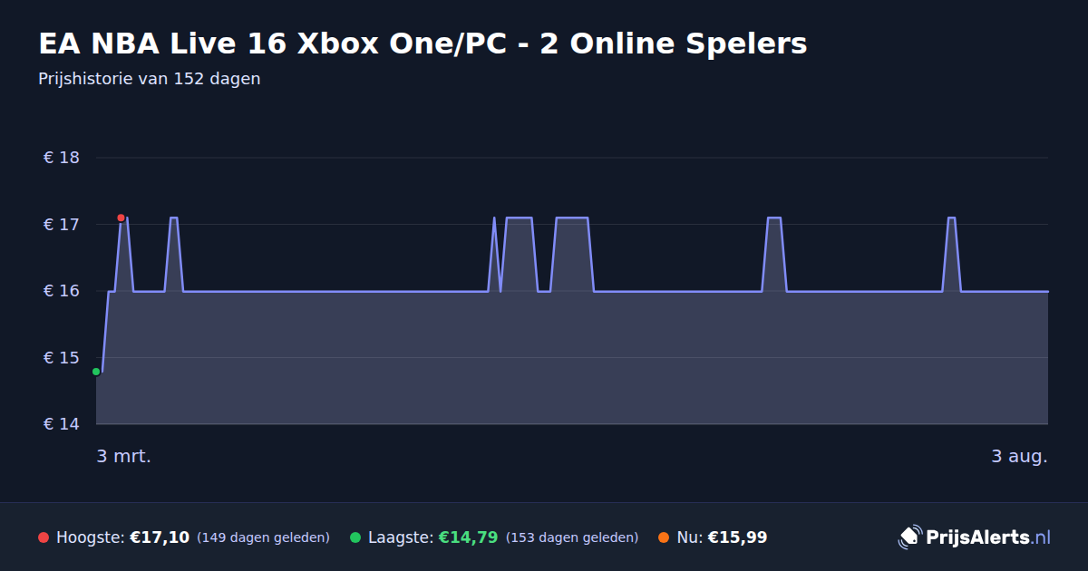
Task: Click the € 18 axis label
Action: tap(62, 158)
